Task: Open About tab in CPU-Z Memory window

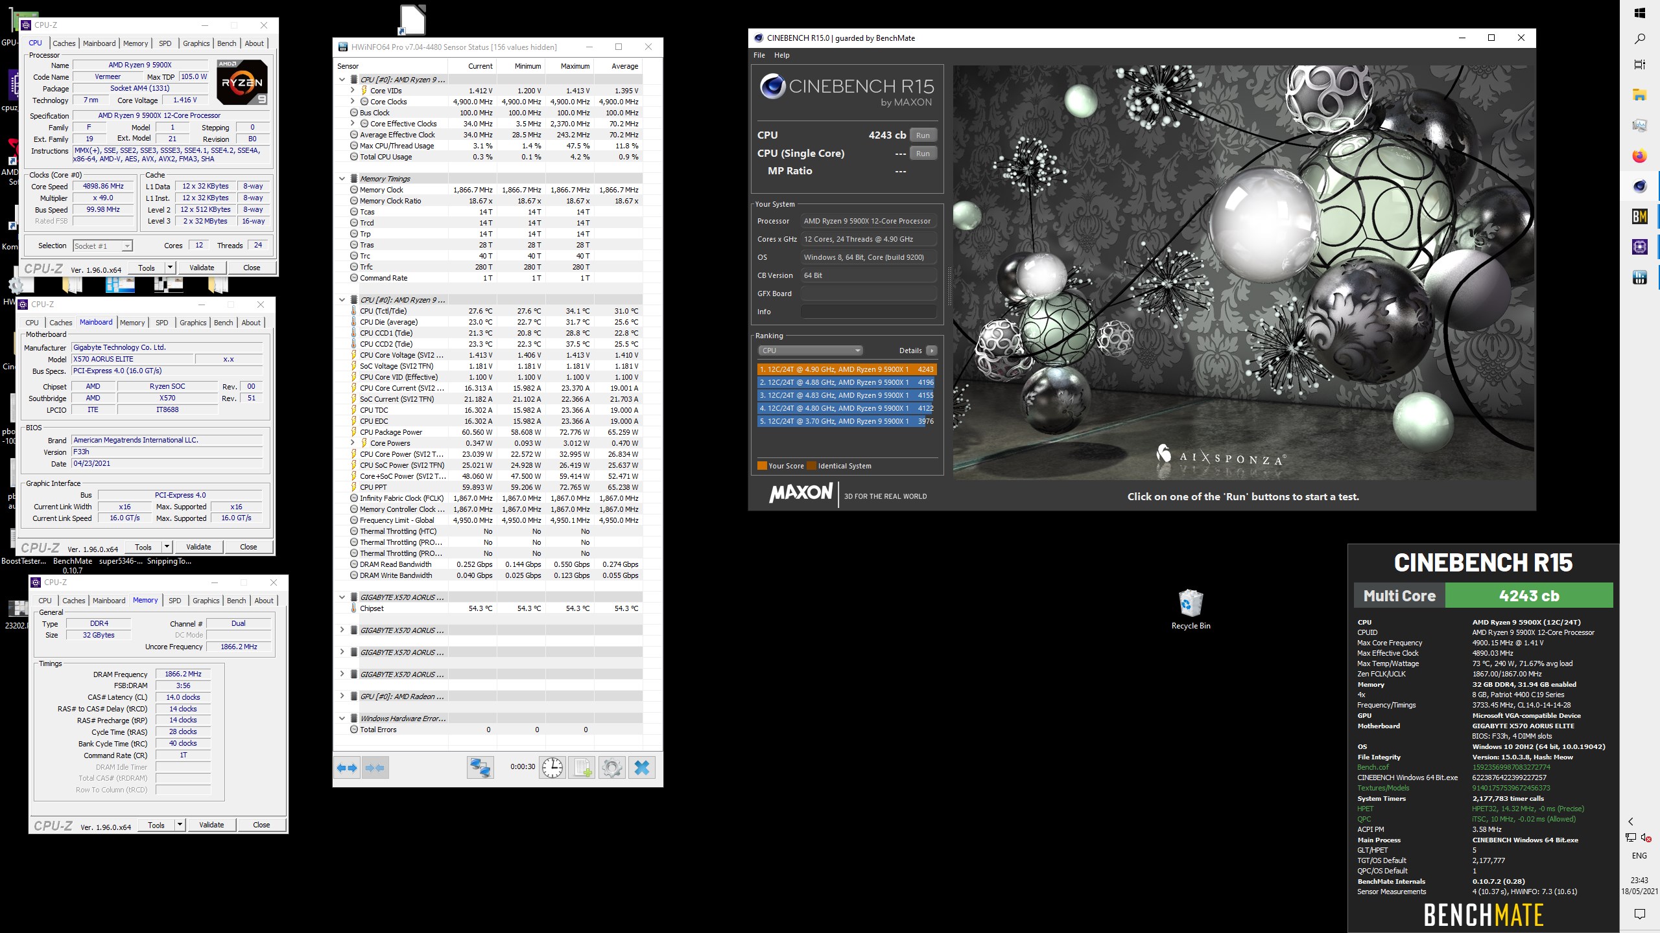Action: [264, 601]
